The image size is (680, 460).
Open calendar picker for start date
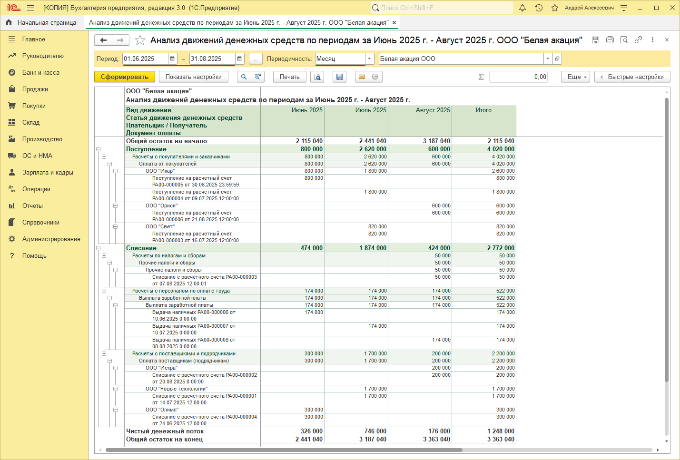pyautogui.click(x=172, y=59)
